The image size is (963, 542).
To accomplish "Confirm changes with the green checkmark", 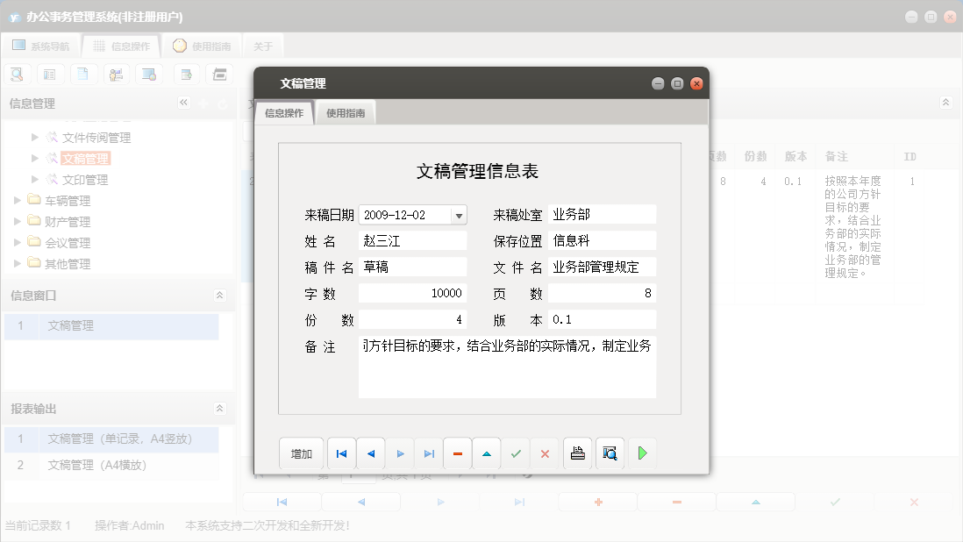I will coord(516,453).
